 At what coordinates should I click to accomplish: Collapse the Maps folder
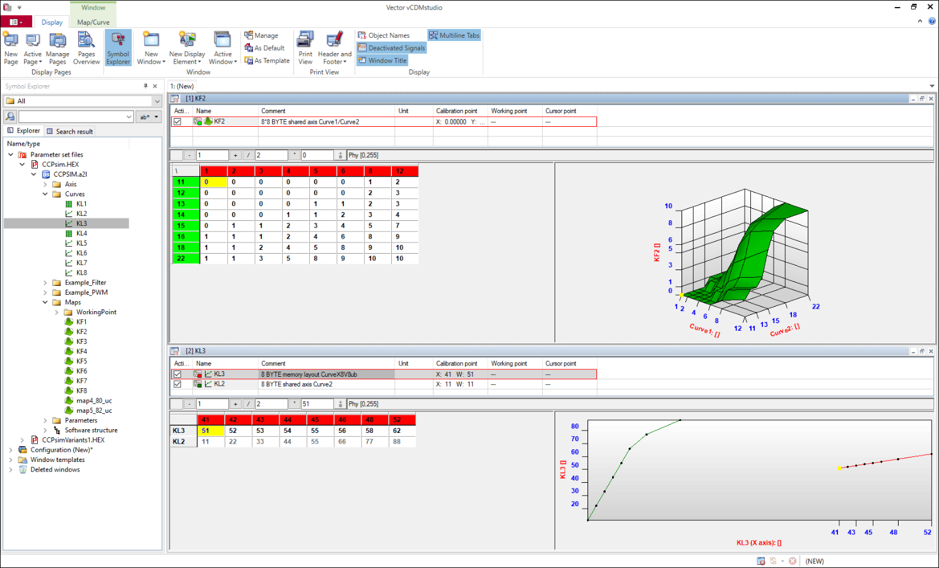[x=45, y=302]
